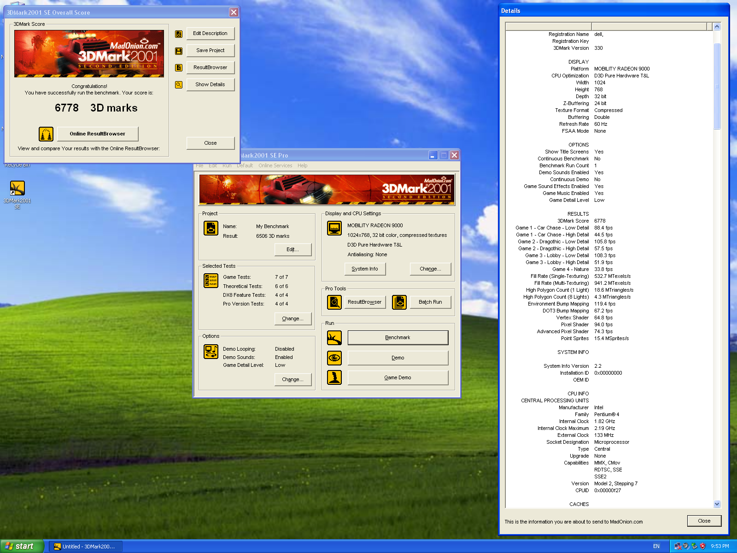Click the Demo eye icon

[x=334, y=358]
